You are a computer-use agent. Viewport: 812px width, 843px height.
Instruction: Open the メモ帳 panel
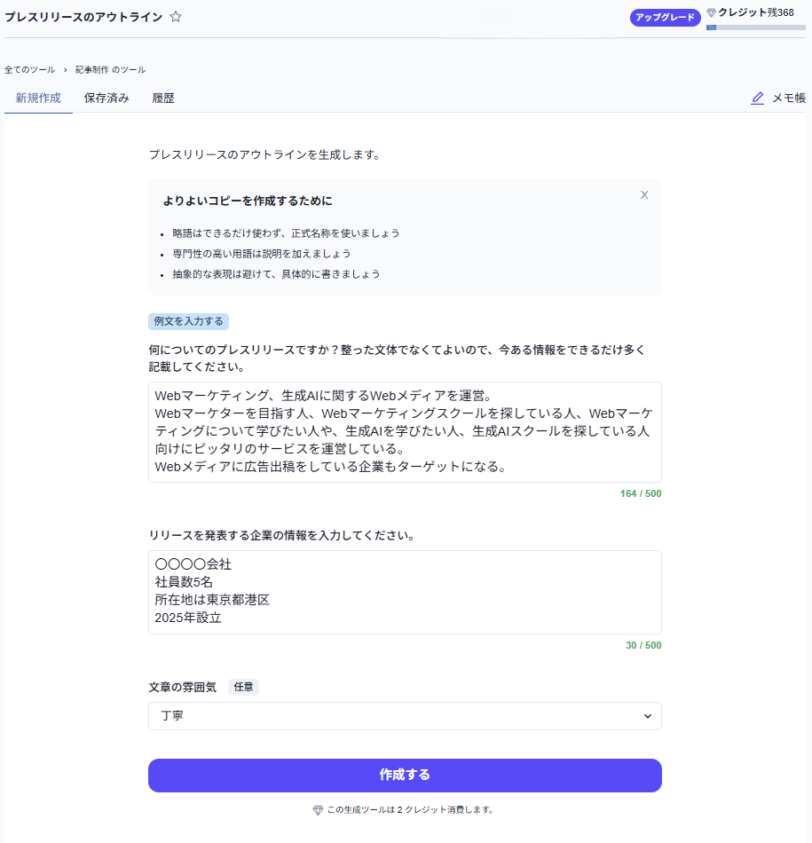[x=788, y=98]
